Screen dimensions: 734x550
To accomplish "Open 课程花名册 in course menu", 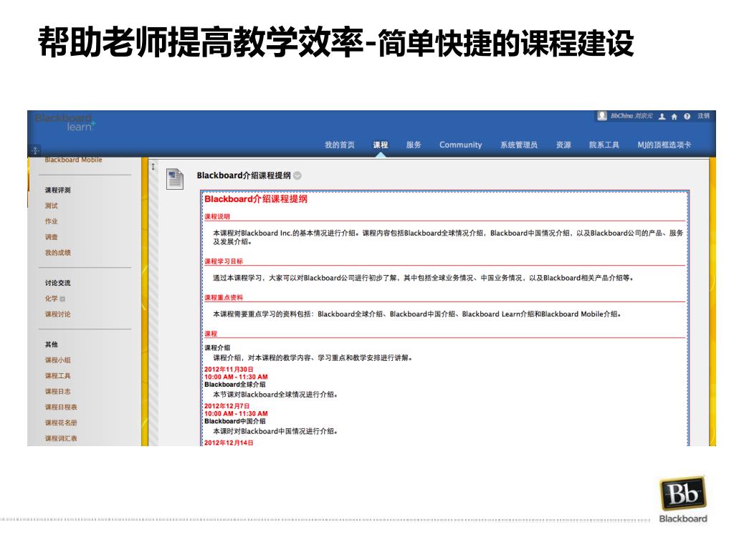I will (62, 423).
